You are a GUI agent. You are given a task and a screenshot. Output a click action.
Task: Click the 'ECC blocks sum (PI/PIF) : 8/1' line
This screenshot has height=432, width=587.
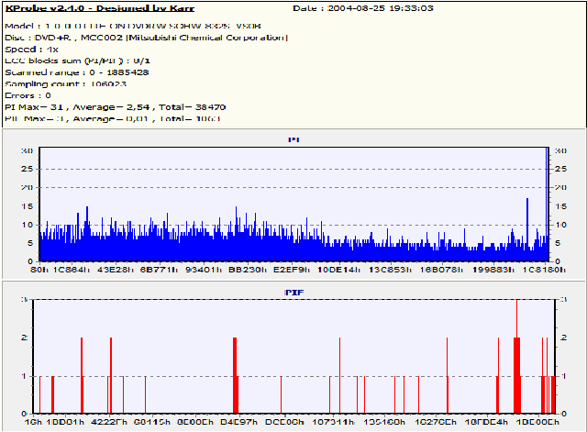(x=77, y=61)
